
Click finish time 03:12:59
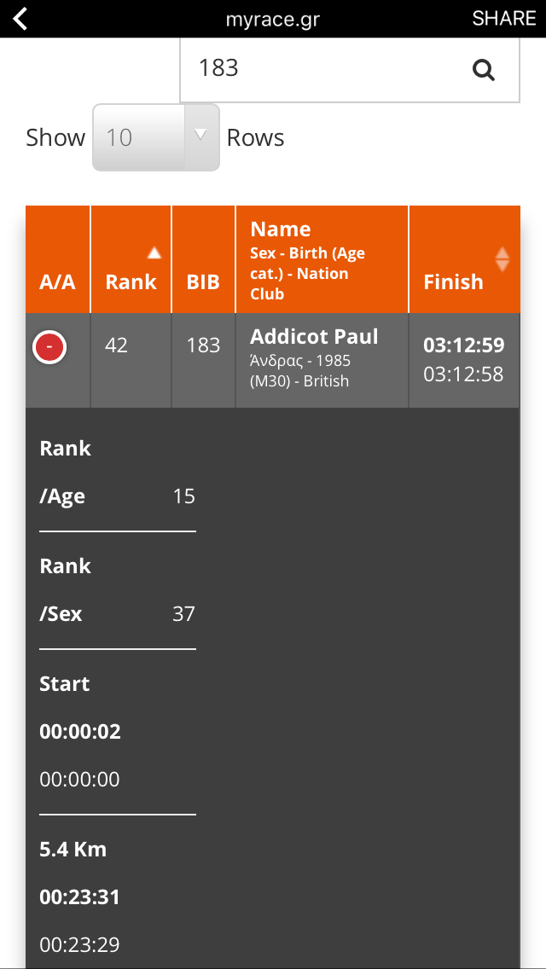463,345
